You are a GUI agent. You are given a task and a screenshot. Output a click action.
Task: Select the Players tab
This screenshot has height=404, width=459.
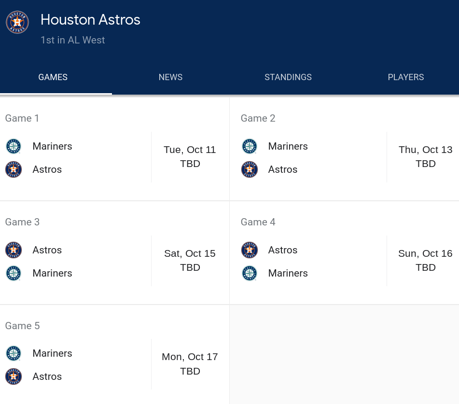pos(405,77)
